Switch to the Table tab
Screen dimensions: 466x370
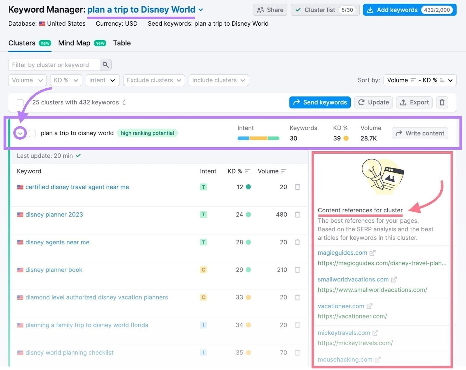coord(122,43)
